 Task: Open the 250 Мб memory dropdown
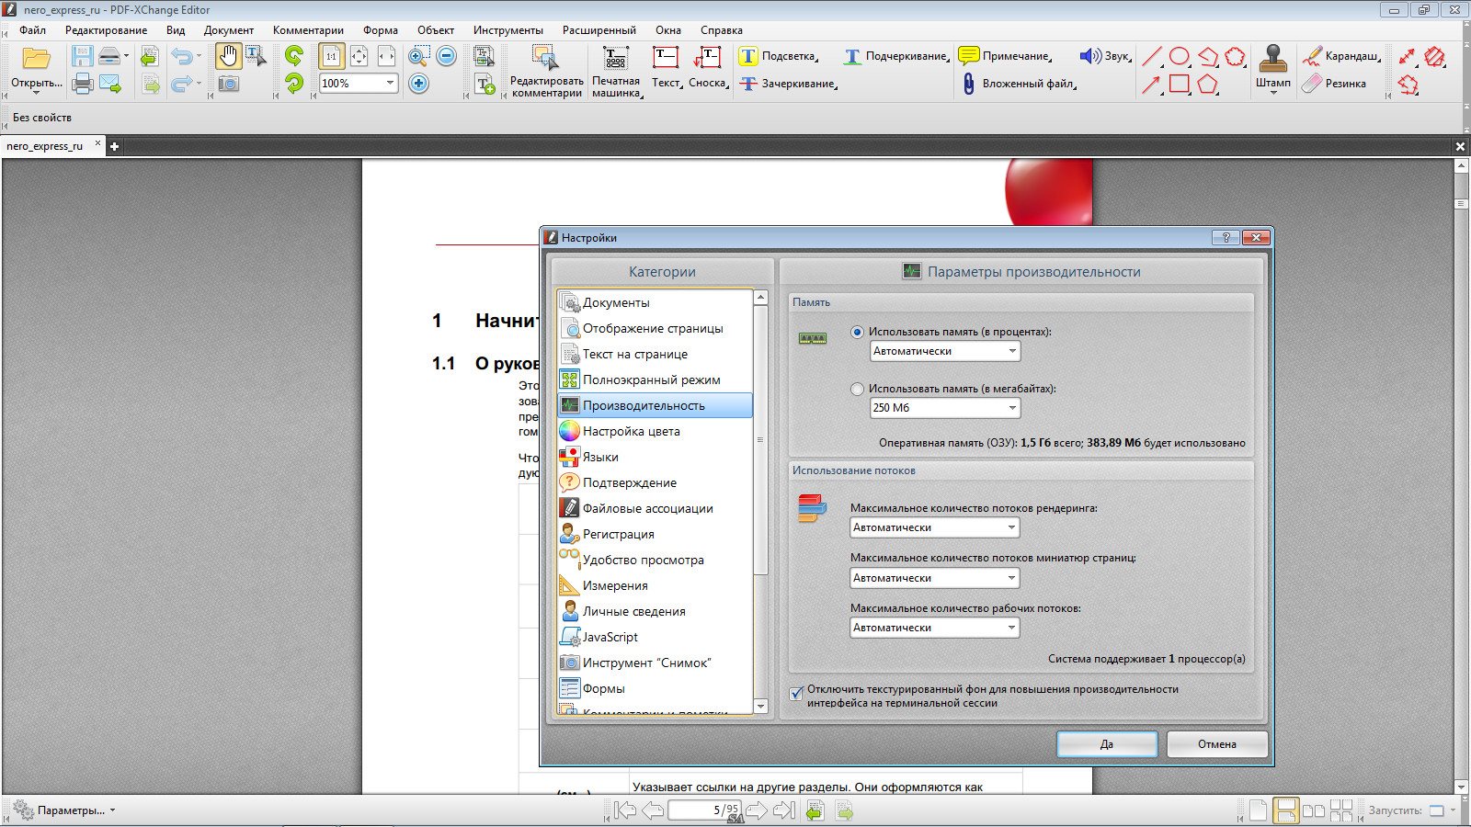[x=945, y=408]
